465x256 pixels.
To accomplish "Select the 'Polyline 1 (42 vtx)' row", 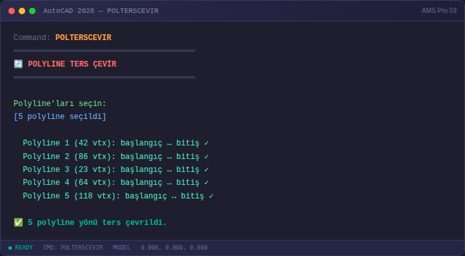I will tap(116, 143).
